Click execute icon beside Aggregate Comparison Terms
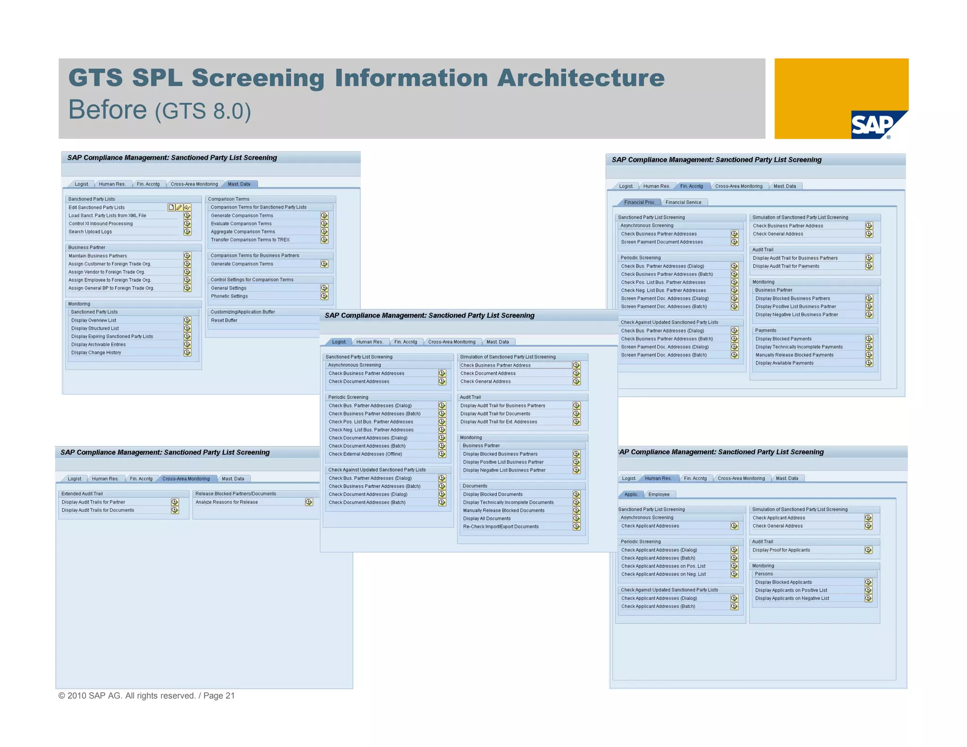Screen dimensions: 967x747 coord(324,231)
